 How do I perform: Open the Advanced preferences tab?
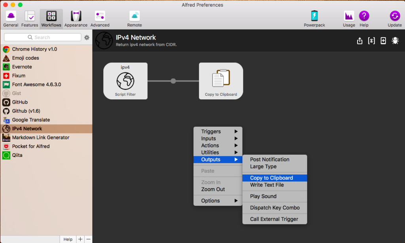[x=100, y=19]
